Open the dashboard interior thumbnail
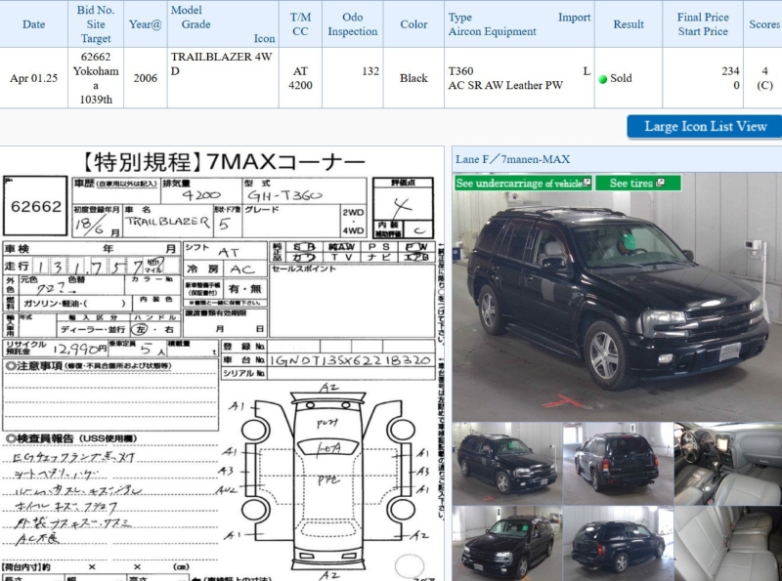 tap(727, 463)
